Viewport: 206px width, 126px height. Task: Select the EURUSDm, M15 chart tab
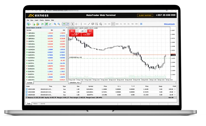[x=75, y=83]
